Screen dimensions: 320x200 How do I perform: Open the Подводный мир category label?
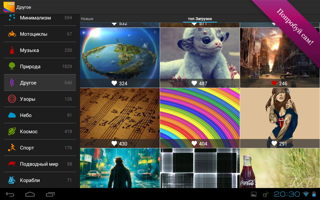coord(39,164)
